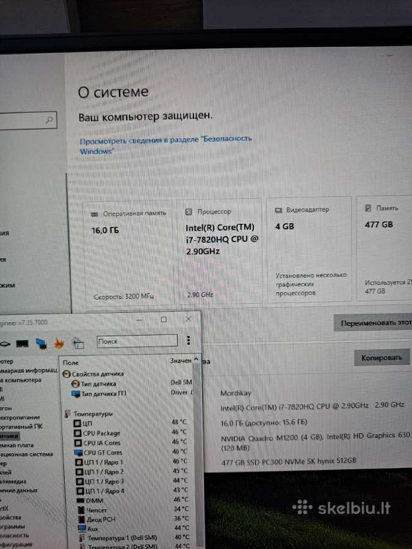The width and height of the screenshot is (412, 549).
Task: Click the toolbar icon right of the flame
Action: coord(78,344)
